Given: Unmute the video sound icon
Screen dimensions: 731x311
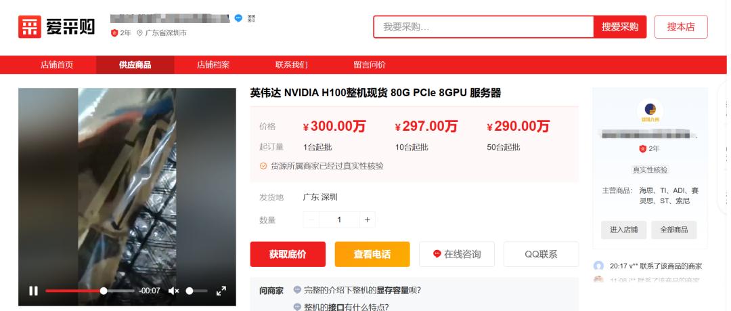Looking at the screenshot, I should tap(173, 291).
